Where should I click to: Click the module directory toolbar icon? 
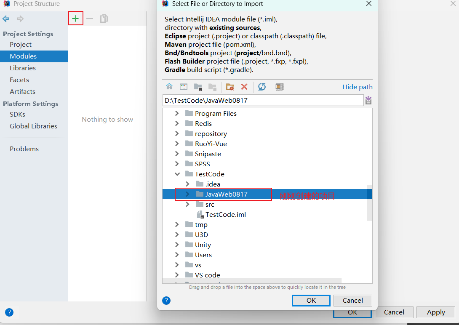pyautogui.click(x=212, y=87)
